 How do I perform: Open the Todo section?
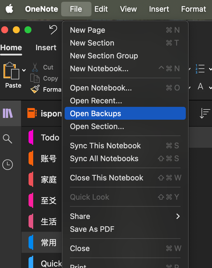pyautogui.click(x=50, y=138)
